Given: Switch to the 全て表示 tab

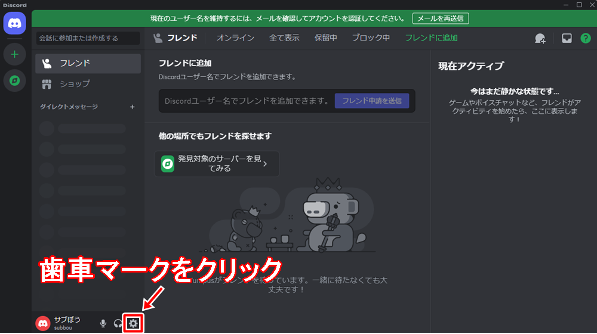Looking at the screenshot, I should [284, 38].
